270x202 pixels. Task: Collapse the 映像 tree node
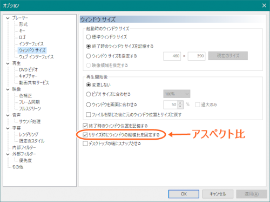[8, 89]
